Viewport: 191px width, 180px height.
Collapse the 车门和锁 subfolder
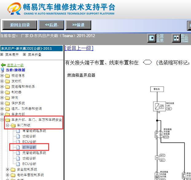(7, 125)
